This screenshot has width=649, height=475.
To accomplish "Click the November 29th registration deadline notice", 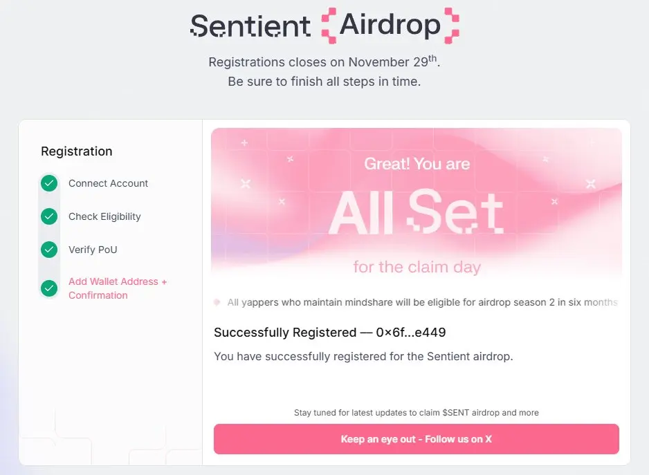I will point(324,62).
